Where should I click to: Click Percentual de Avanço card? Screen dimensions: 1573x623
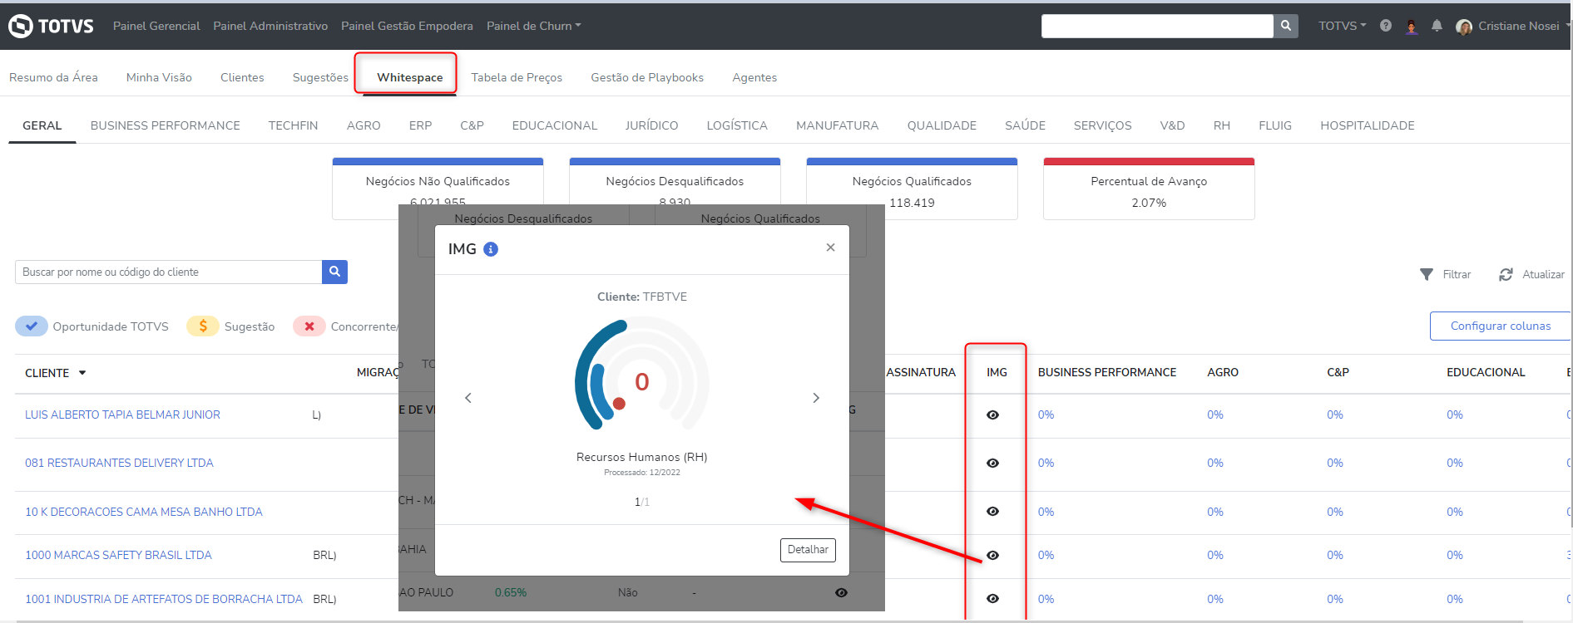(x=1149, y=189)
